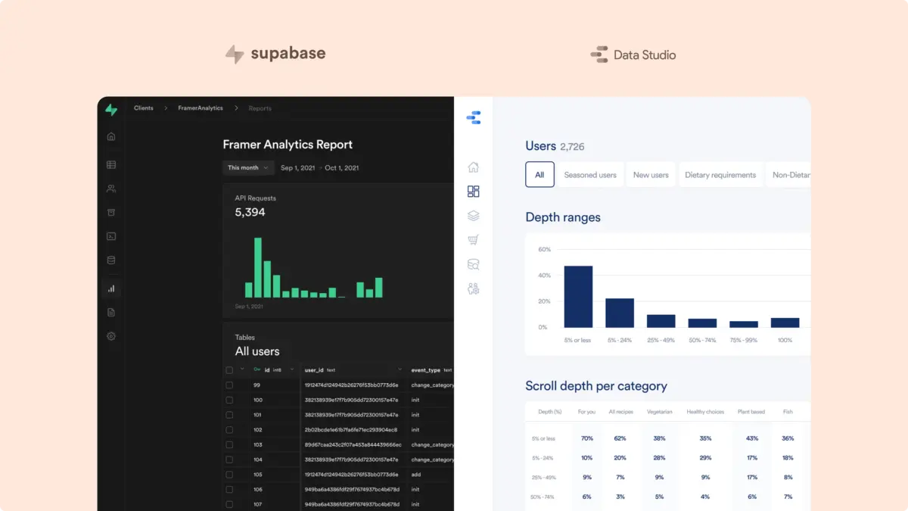
Task: Open the user_id column header dropdown chevron
Action: point(400,369)
